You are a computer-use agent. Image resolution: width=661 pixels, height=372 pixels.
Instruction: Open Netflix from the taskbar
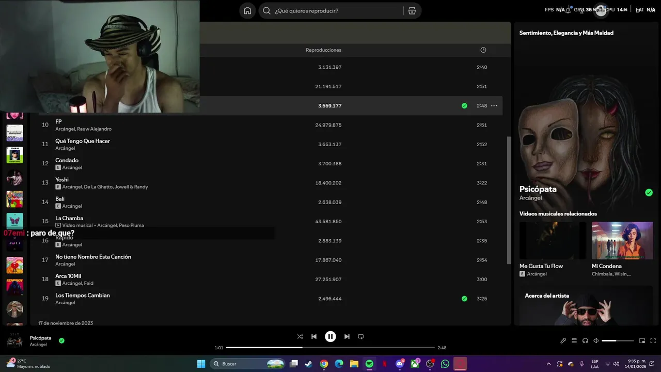pos(385,364)
